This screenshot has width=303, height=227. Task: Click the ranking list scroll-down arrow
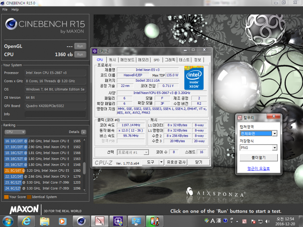pyautogui.click(x=84, y=190)
